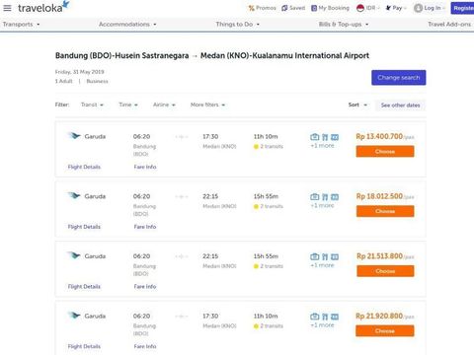Click '+1 more' on the Rp 13.400.700 flight
This screenshot has width=474, height=355.
pos(322,146)
